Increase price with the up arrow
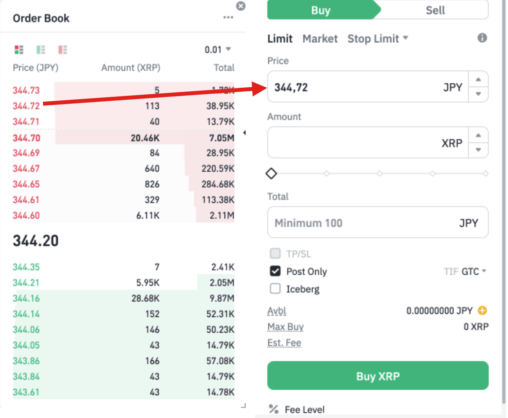 pyautogui.click(x=478, y=79)
